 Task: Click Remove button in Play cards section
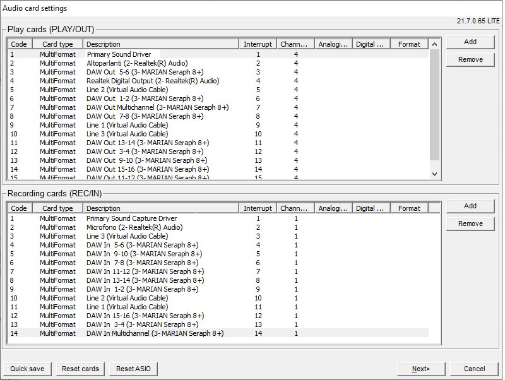[x=470, y=59]
